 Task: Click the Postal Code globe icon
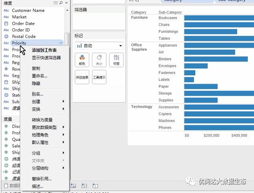6,37
